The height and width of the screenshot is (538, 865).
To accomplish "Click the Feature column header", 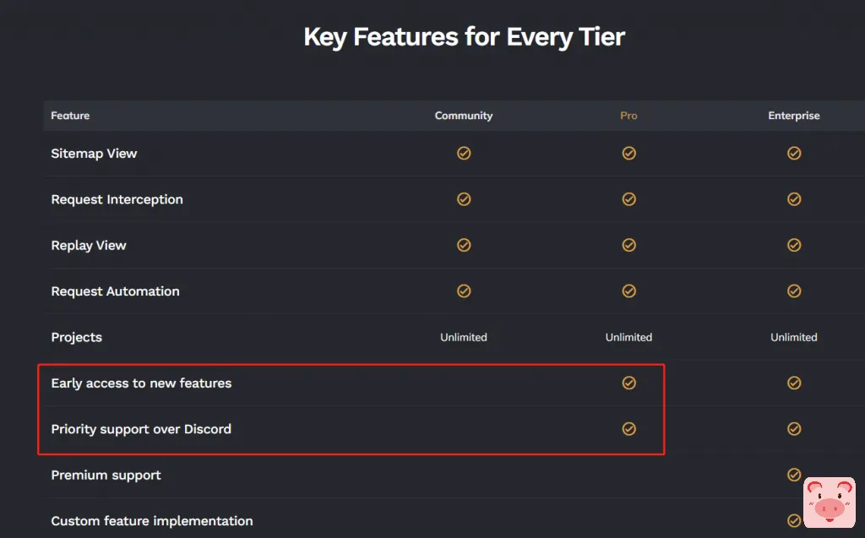I will pyautogui.click(x=70, y=116).
